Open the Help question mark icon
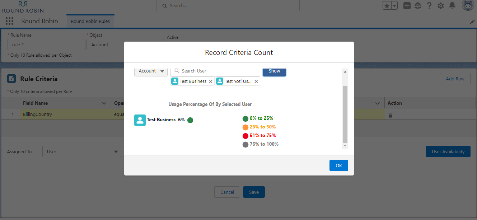The height and width of the screenshot is (220, 477). click(429, 6)
